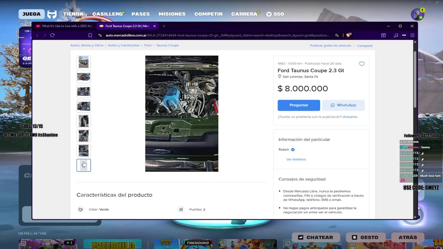Viewport: 443px width, 249px height.
Task: Open the Autos y Camionetas breadcrumb
Action: point(124,45)
